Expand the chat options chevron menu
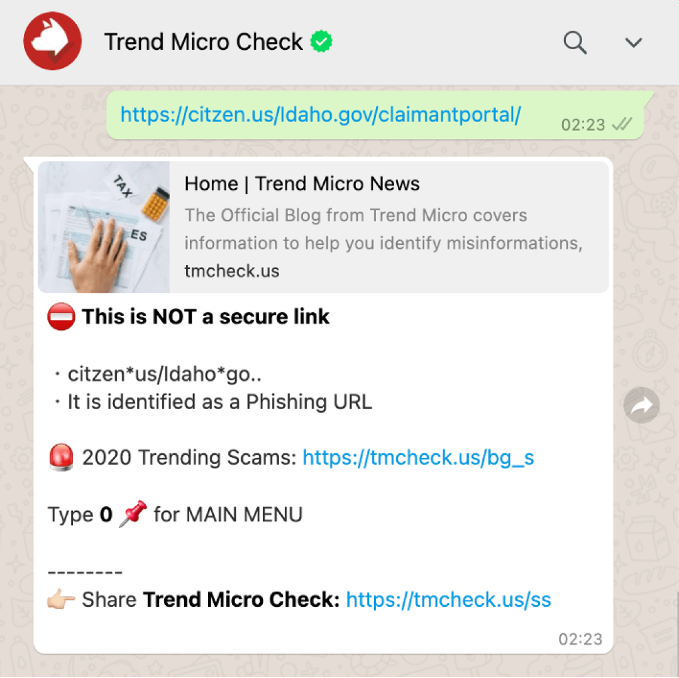 (x=633, y=42)
